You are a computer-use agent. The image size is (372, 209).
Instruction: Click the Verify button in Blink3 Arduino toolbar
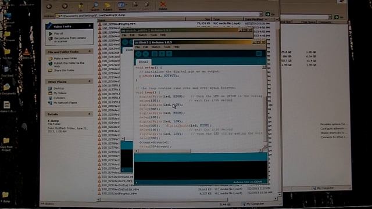pyautogui.click(x=138, y=54)
